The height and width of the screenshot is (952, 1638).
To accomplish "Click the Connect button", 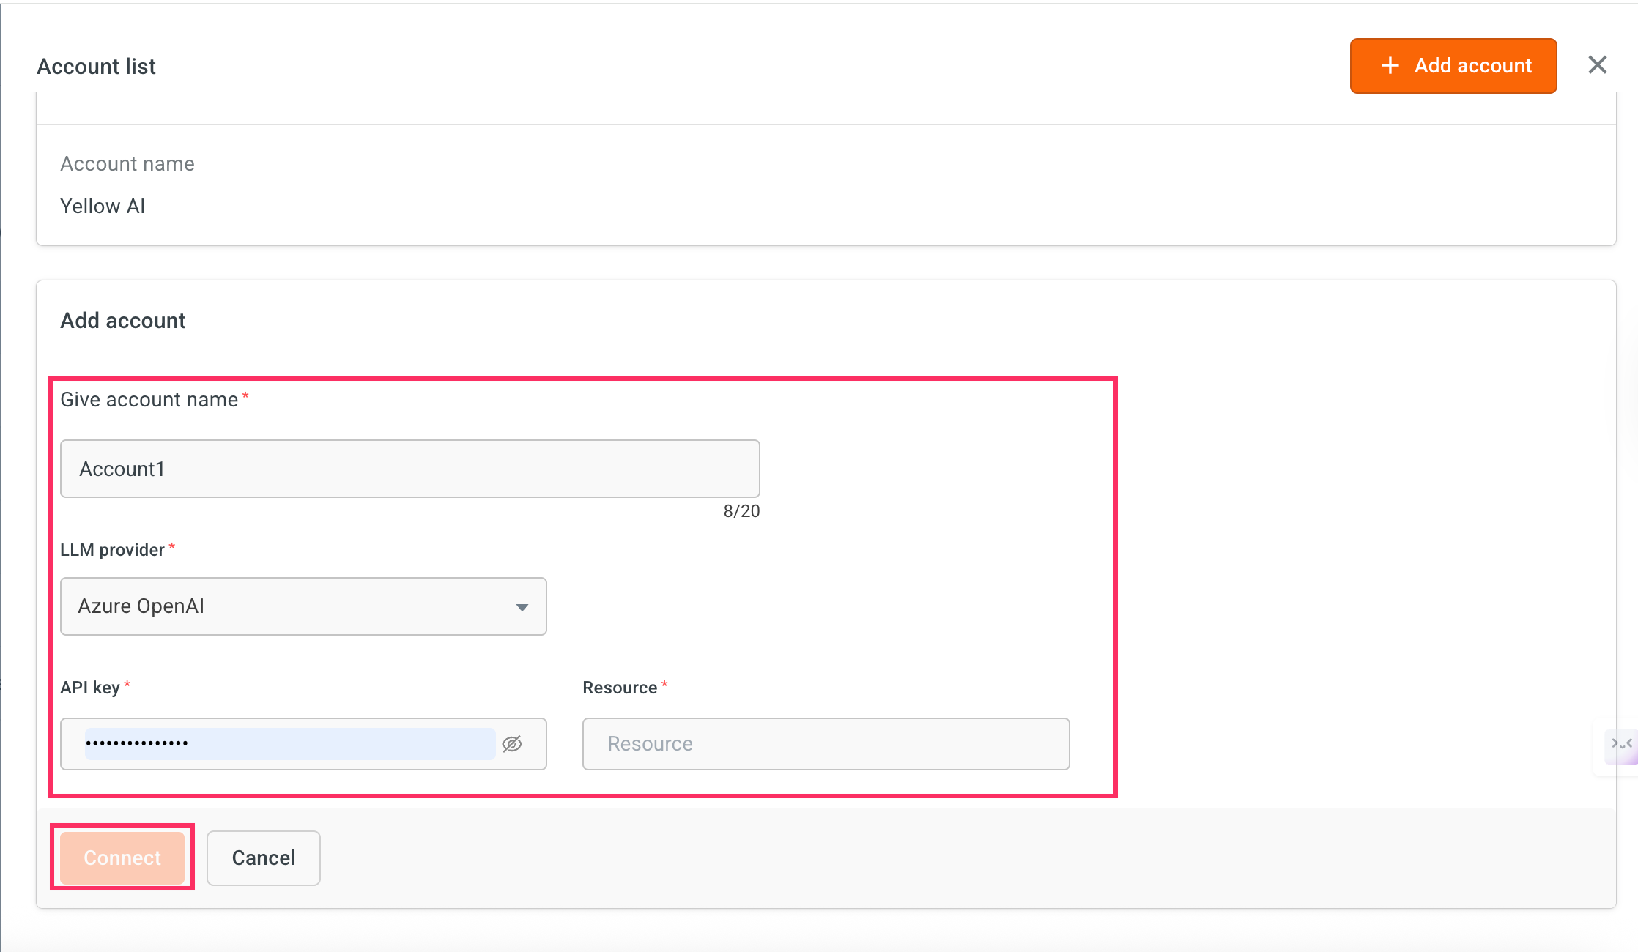I will pos(122,858).
